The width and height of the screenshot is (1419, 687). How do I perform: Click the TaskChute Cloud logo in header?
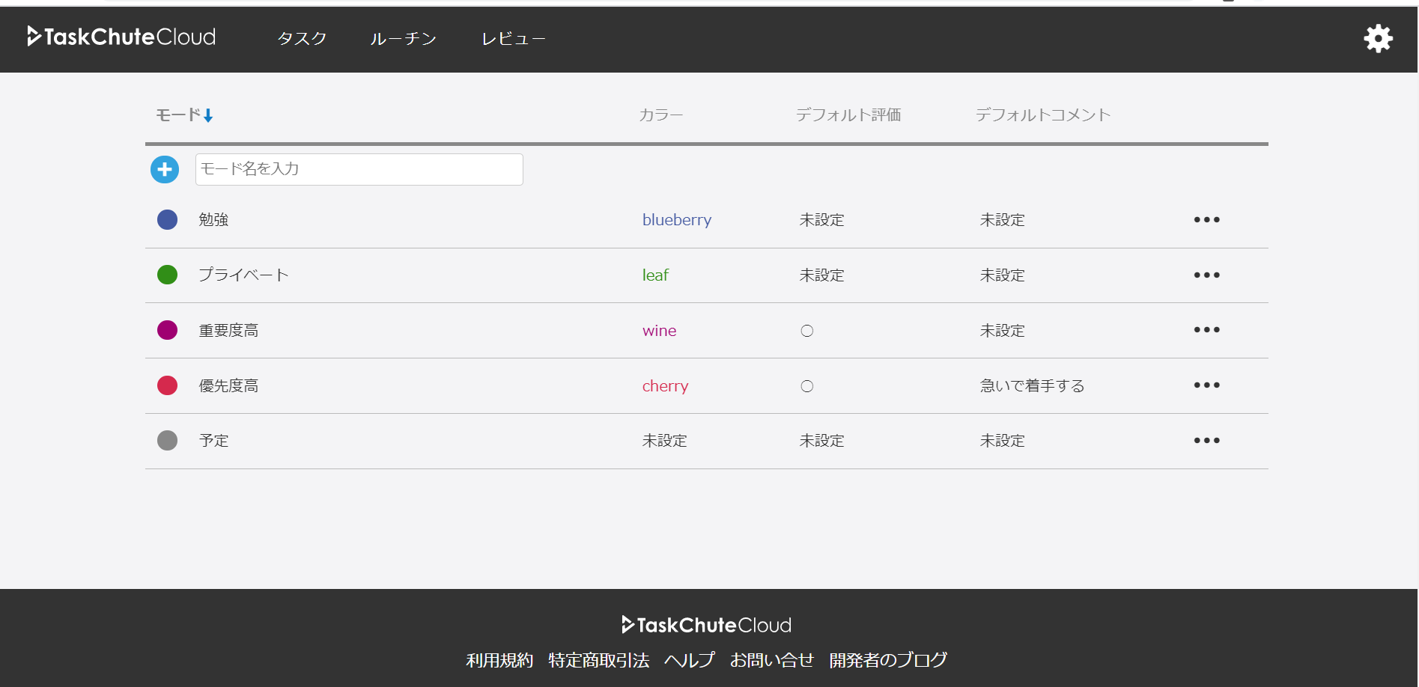pos(121,37)
